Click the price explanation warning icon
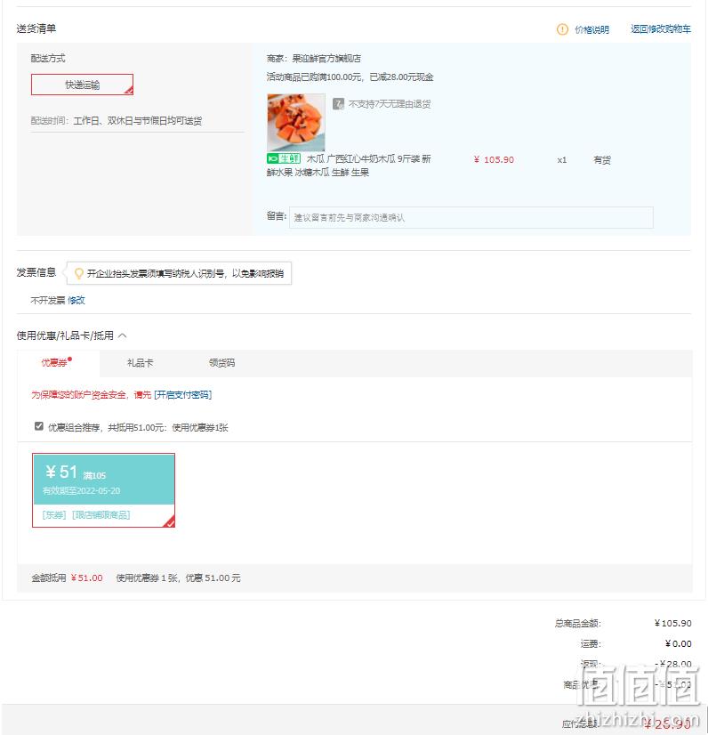The width and height of the screenshot is (708, 735). pos(562,29)
